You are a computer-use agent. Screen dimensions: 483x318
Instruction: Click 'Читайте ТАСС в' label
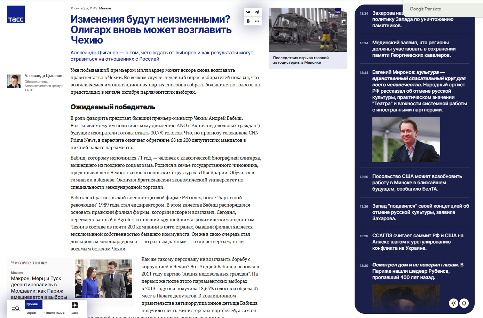click(54, 313)
